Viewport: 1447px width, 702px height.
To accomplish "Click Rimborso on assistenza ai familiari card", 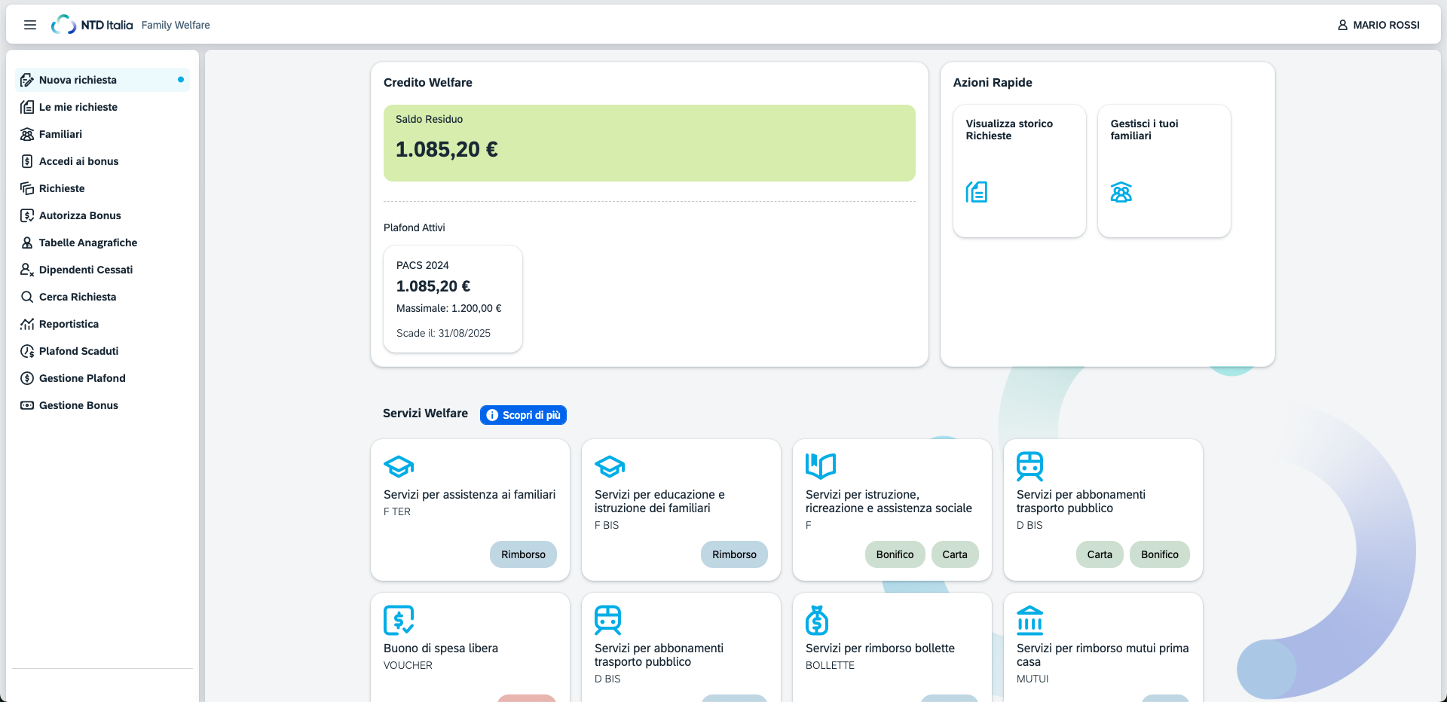I will 523,554.
